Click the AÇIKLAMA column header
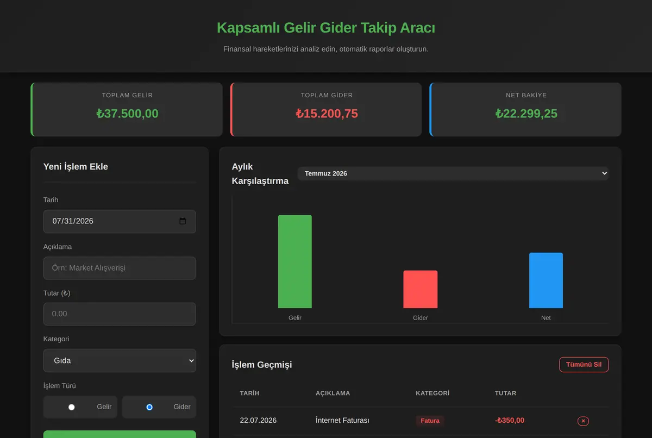The height and width of the screenshot is (438, 652). pos(333,393)
